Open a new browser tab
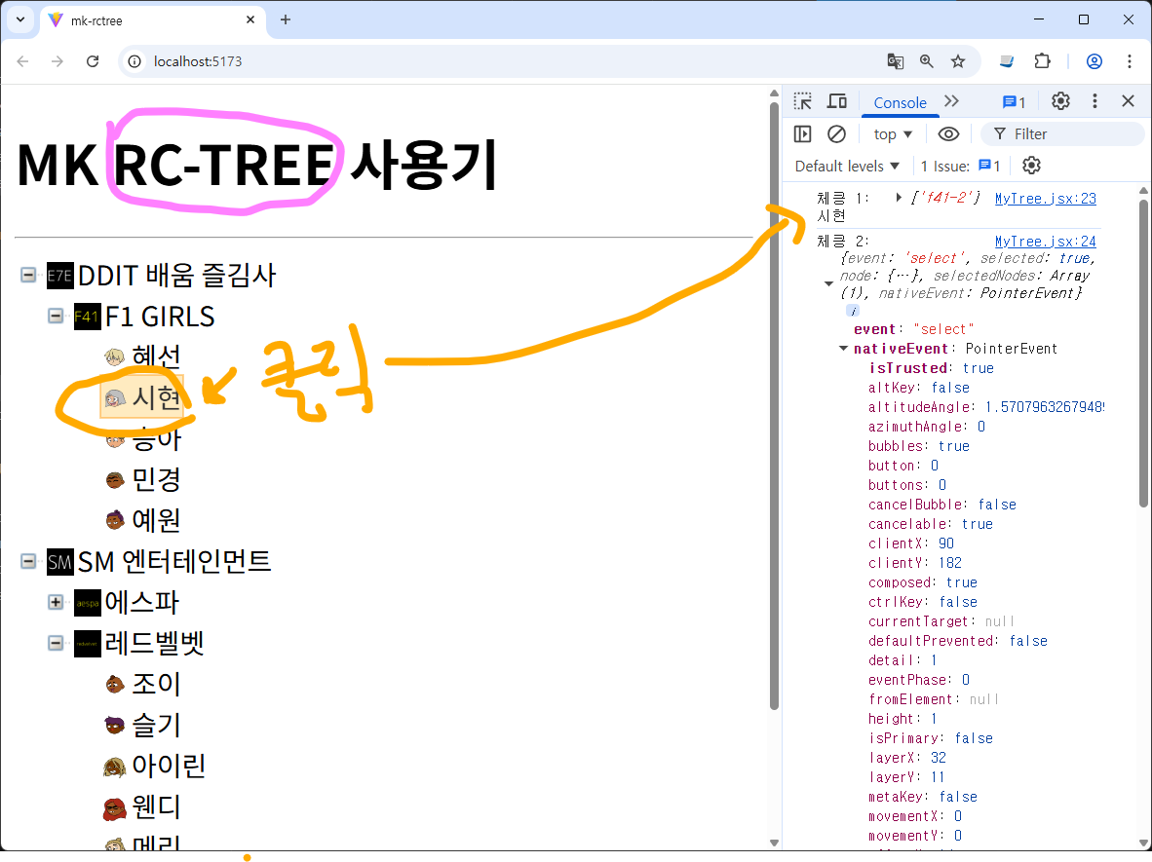 pyautogui.click(x=286, y=19)
